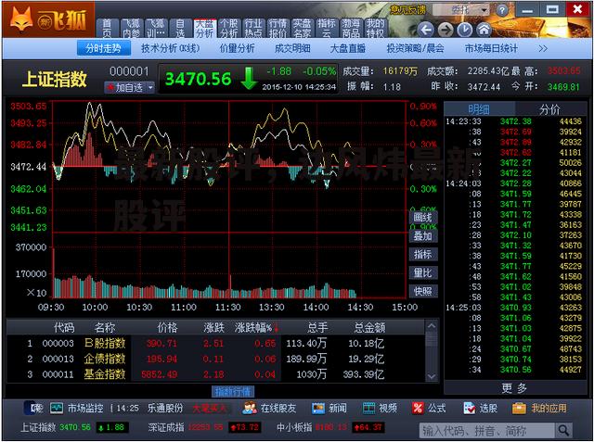The width and height of the screenshot is (594, 442).
Task: Click the 指数行情 button below table
Action: click(x=233, y=392)
